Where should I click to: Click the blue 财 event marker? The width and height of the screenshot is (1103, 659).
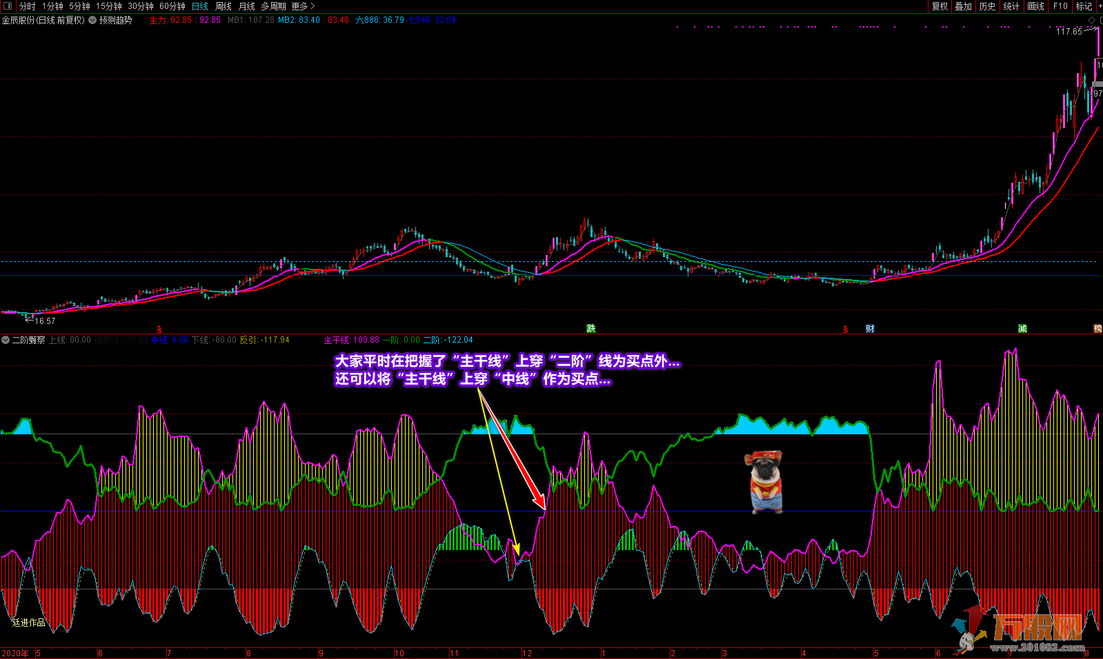pos(870,329)
